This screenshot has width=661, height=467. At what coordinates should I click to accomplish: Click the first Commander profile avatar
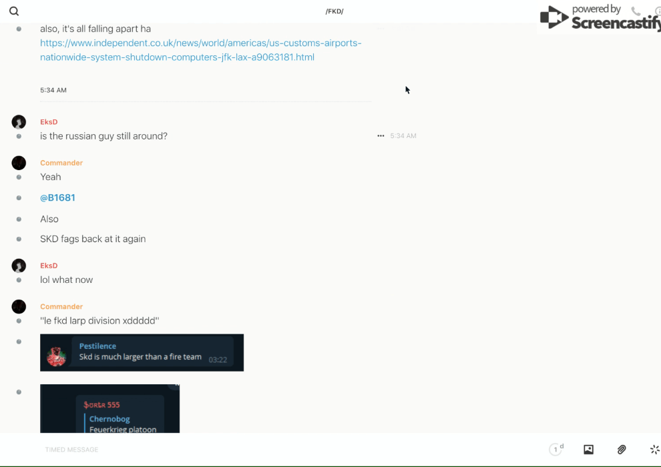click(x=19, y=163)
